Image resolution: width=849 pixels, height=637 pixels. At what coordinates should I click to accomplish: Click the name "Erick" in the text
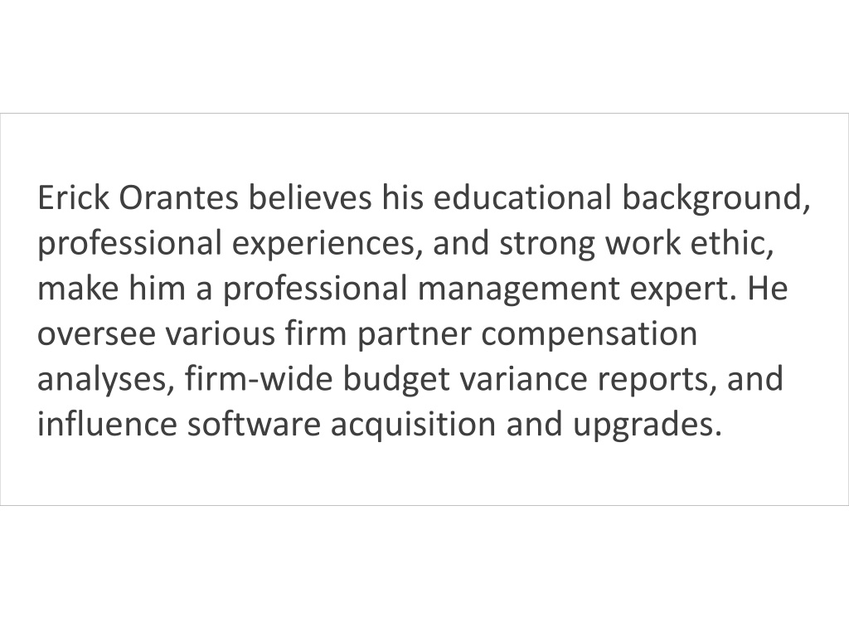[73, 197]
